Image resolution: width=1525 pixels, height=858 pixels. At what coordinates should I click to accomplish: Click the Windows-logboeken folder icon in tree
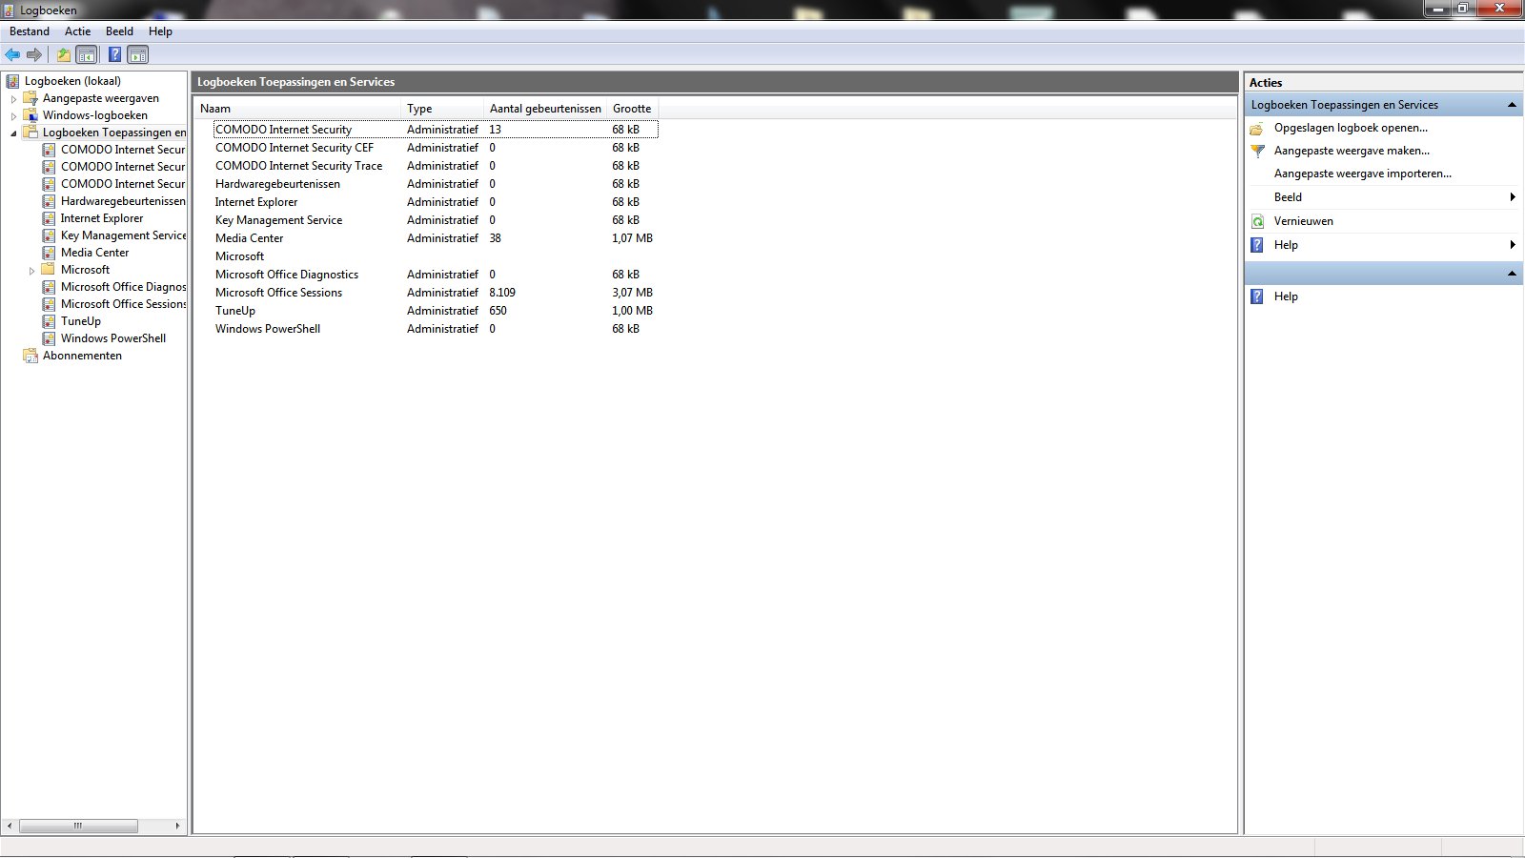pyautogui.click(x=30, y=115)
